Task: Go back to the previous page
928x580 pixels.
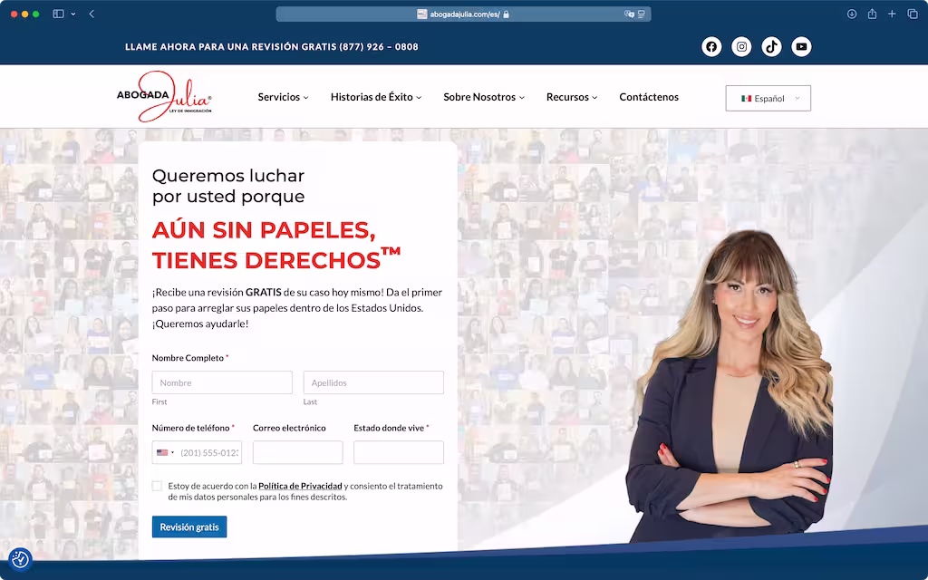Action: click(x=92, y=14)
